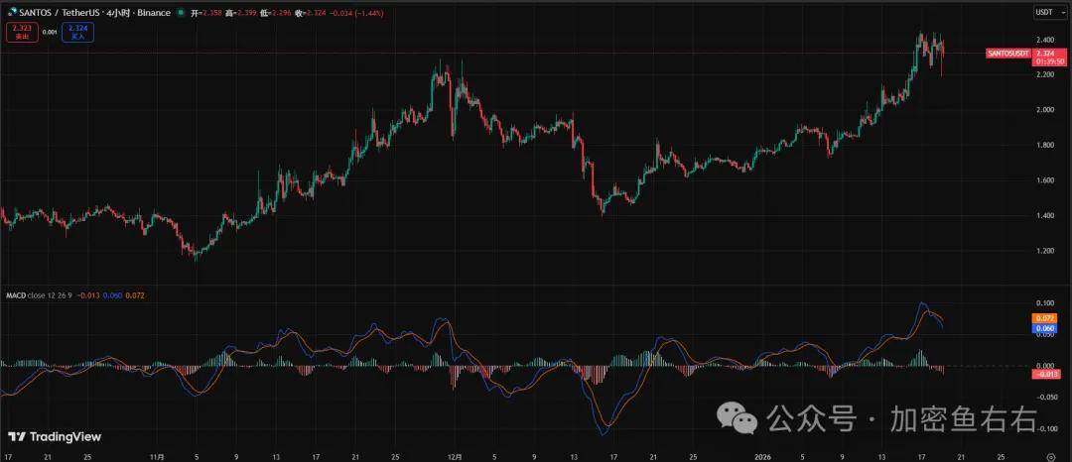Click the orange 0.072 signal legend value

pyautogui.click(x=135, y=295)
